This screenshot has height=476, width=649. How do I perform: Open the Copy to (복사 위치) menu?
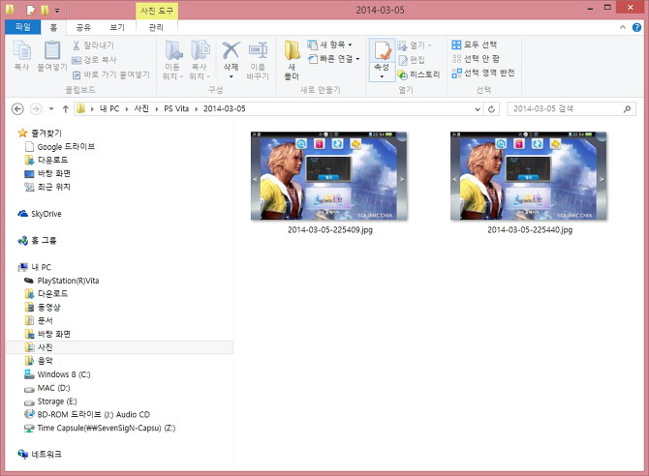coord(200,60)
